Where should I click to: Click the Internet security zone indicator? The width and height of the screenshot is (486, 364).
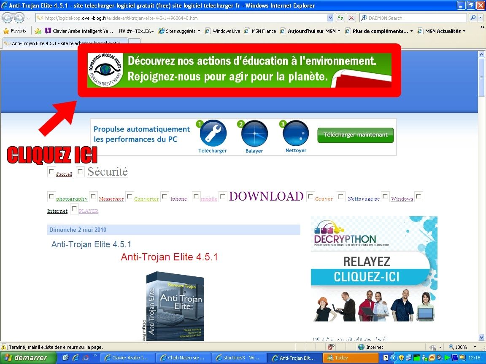tap(371, 347)
